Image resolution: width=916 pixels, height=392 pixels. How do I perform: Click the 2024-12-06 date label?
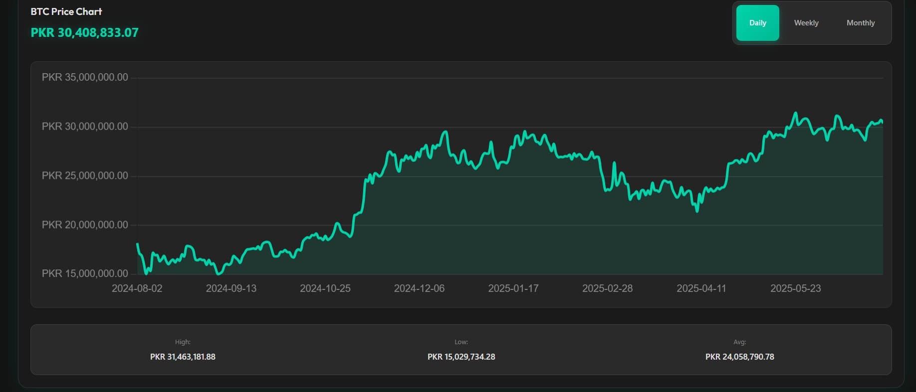(x=419, y=288)
